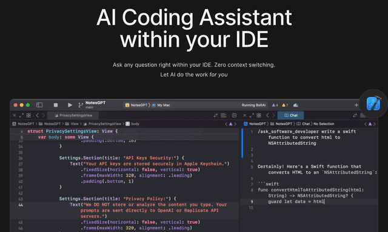
Task: Click line number 44 in the gutter
Action: (21, 205)
